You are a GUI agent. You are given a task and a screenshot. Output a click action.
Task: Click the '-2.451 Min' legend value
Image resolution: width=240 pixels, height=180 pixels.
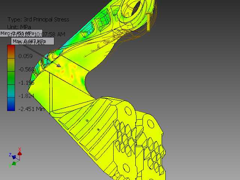[x=31, y=109]
